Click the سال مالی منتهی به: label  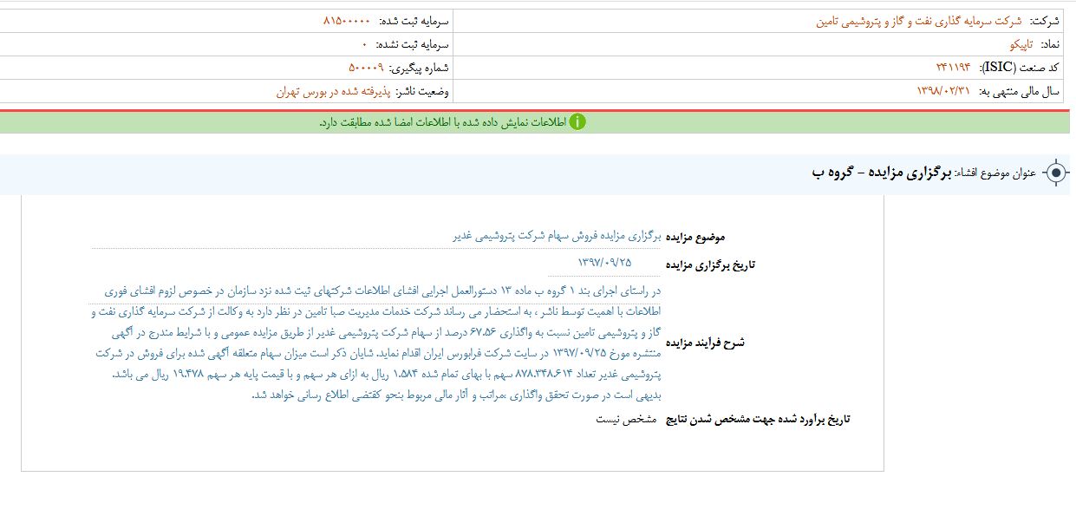(x=1020, y=91)
